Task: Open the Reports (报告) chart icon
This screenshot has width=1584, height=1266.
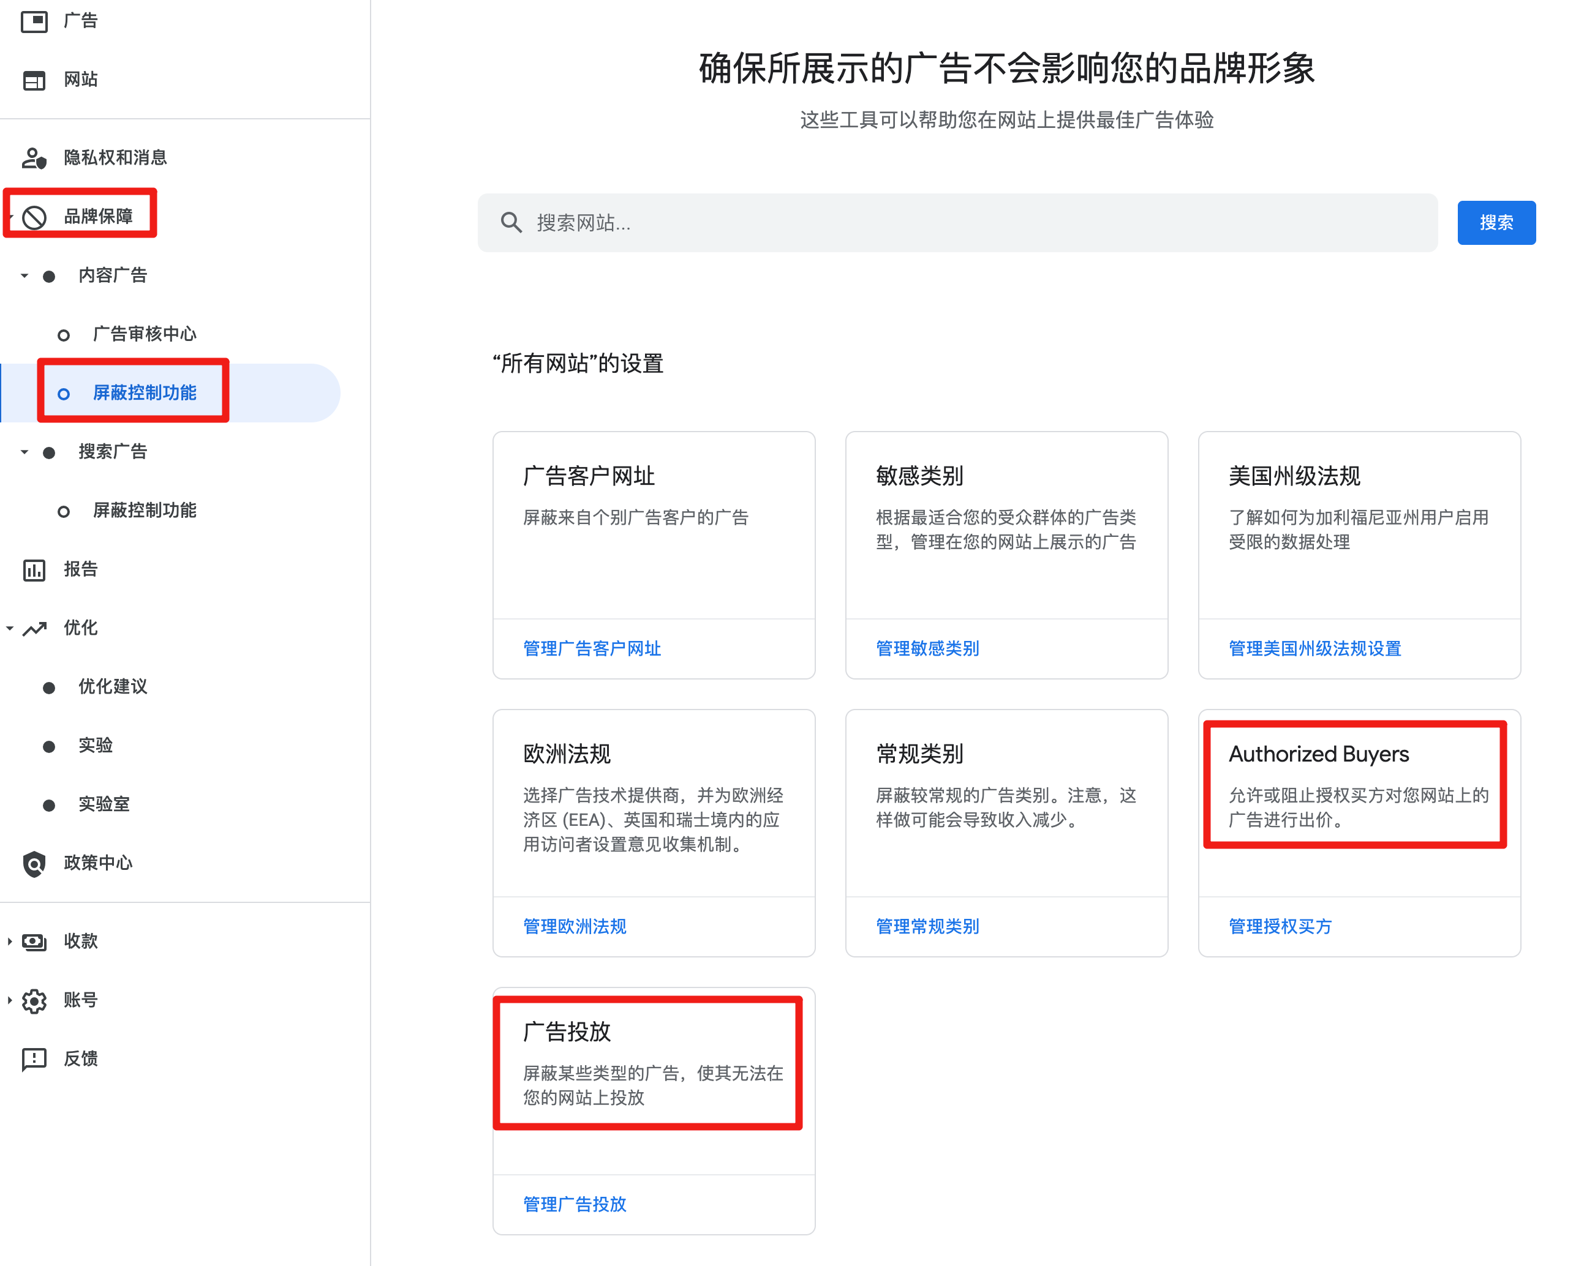Action: pyautogui.click(x=34, y=570)
